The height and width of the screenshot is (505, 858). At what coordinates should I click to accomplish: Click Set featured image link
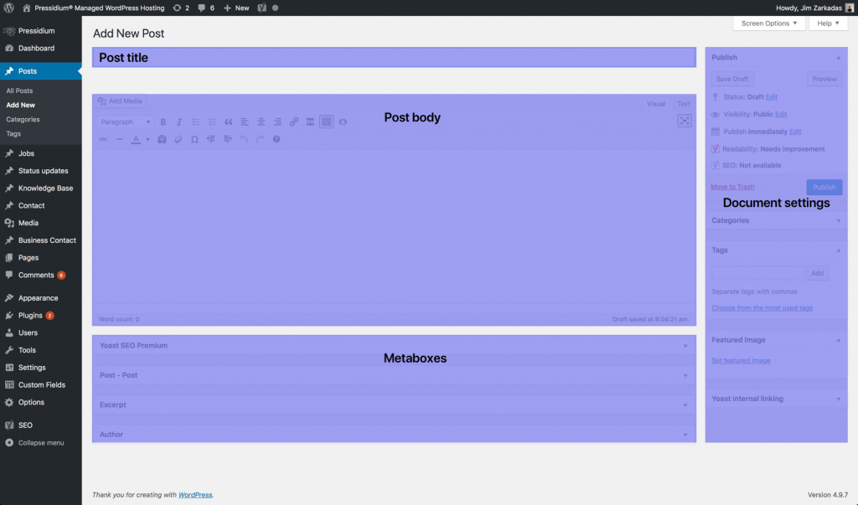click(741, 361)
